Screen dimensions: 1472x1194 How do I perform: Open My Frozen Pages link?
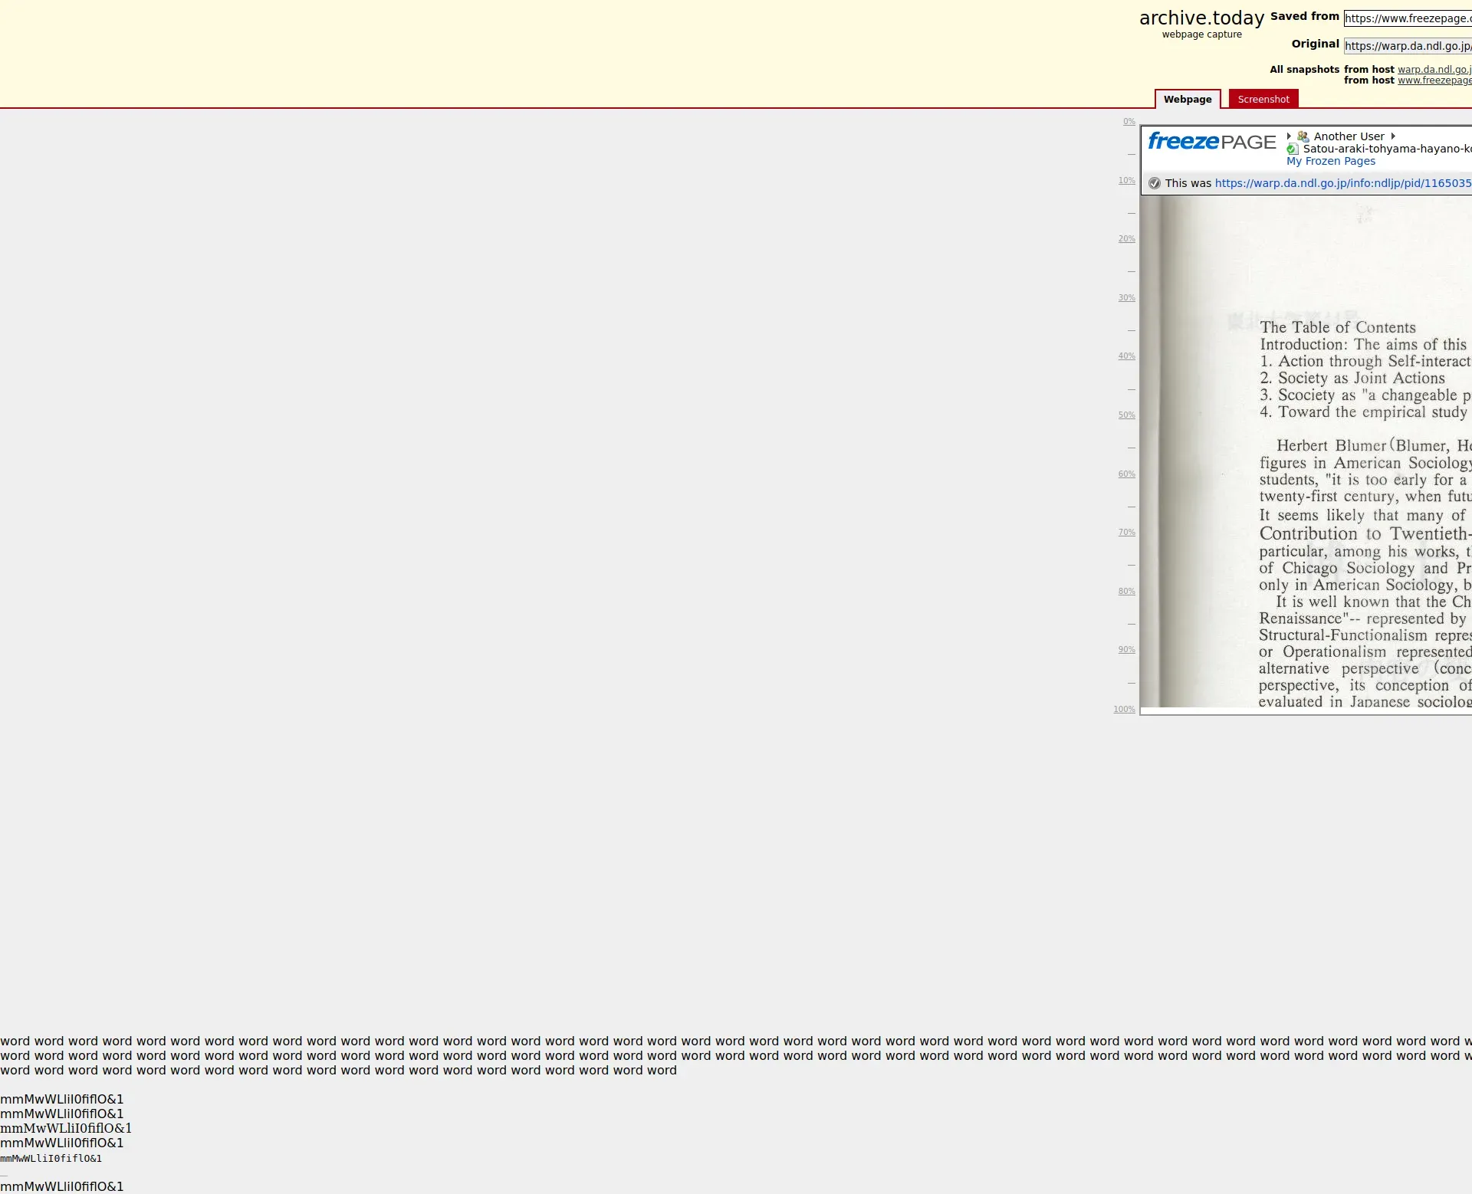(1330, 161)
